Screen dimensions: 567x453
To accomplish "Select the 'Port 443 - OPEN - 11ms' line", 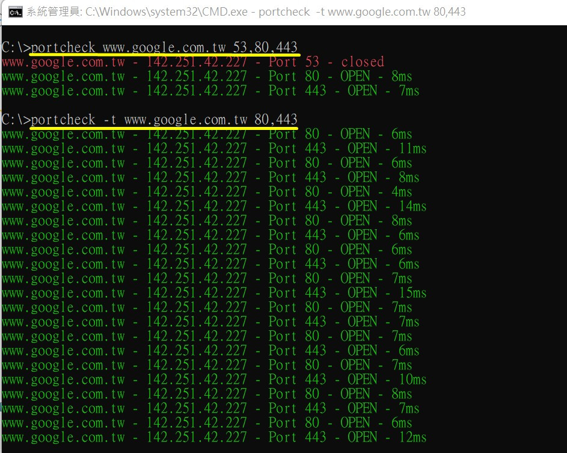I will pos(214,149).
